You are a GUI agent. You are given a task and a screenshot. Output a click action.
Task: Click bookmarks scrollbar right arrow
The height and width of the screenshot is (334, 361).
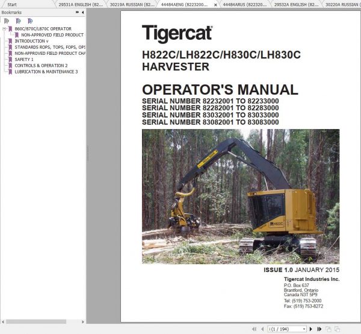click(83, 321)
